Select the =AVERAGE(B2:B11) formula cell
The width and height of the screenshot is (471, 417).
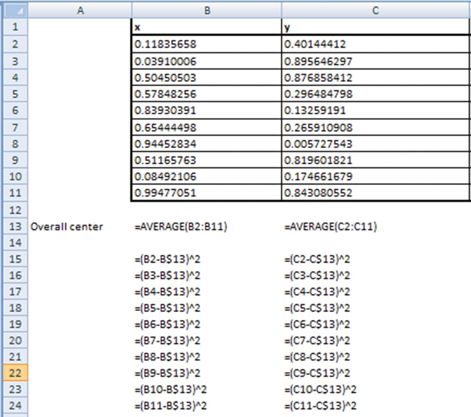207,227
